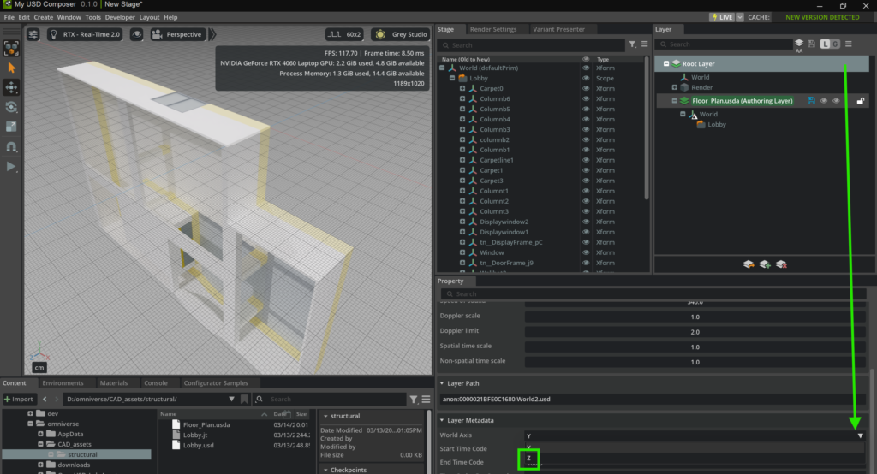This screenshot has height=474, width=877.
Task: Enable the Snap magnet tool
Action: [x=11, y=146]
